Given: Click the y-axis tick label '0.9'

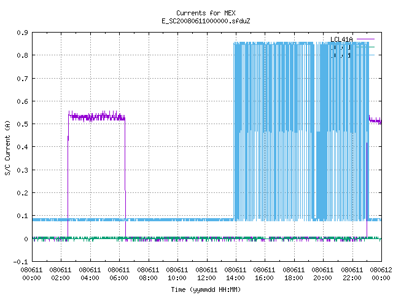Looking at the screenshot, I should (x=22, y=33).
